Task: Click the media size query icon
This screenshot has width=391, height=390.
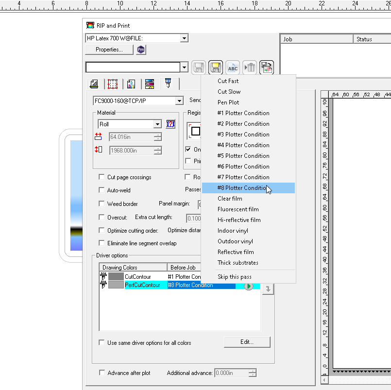Action: click(x=170, y=124)
